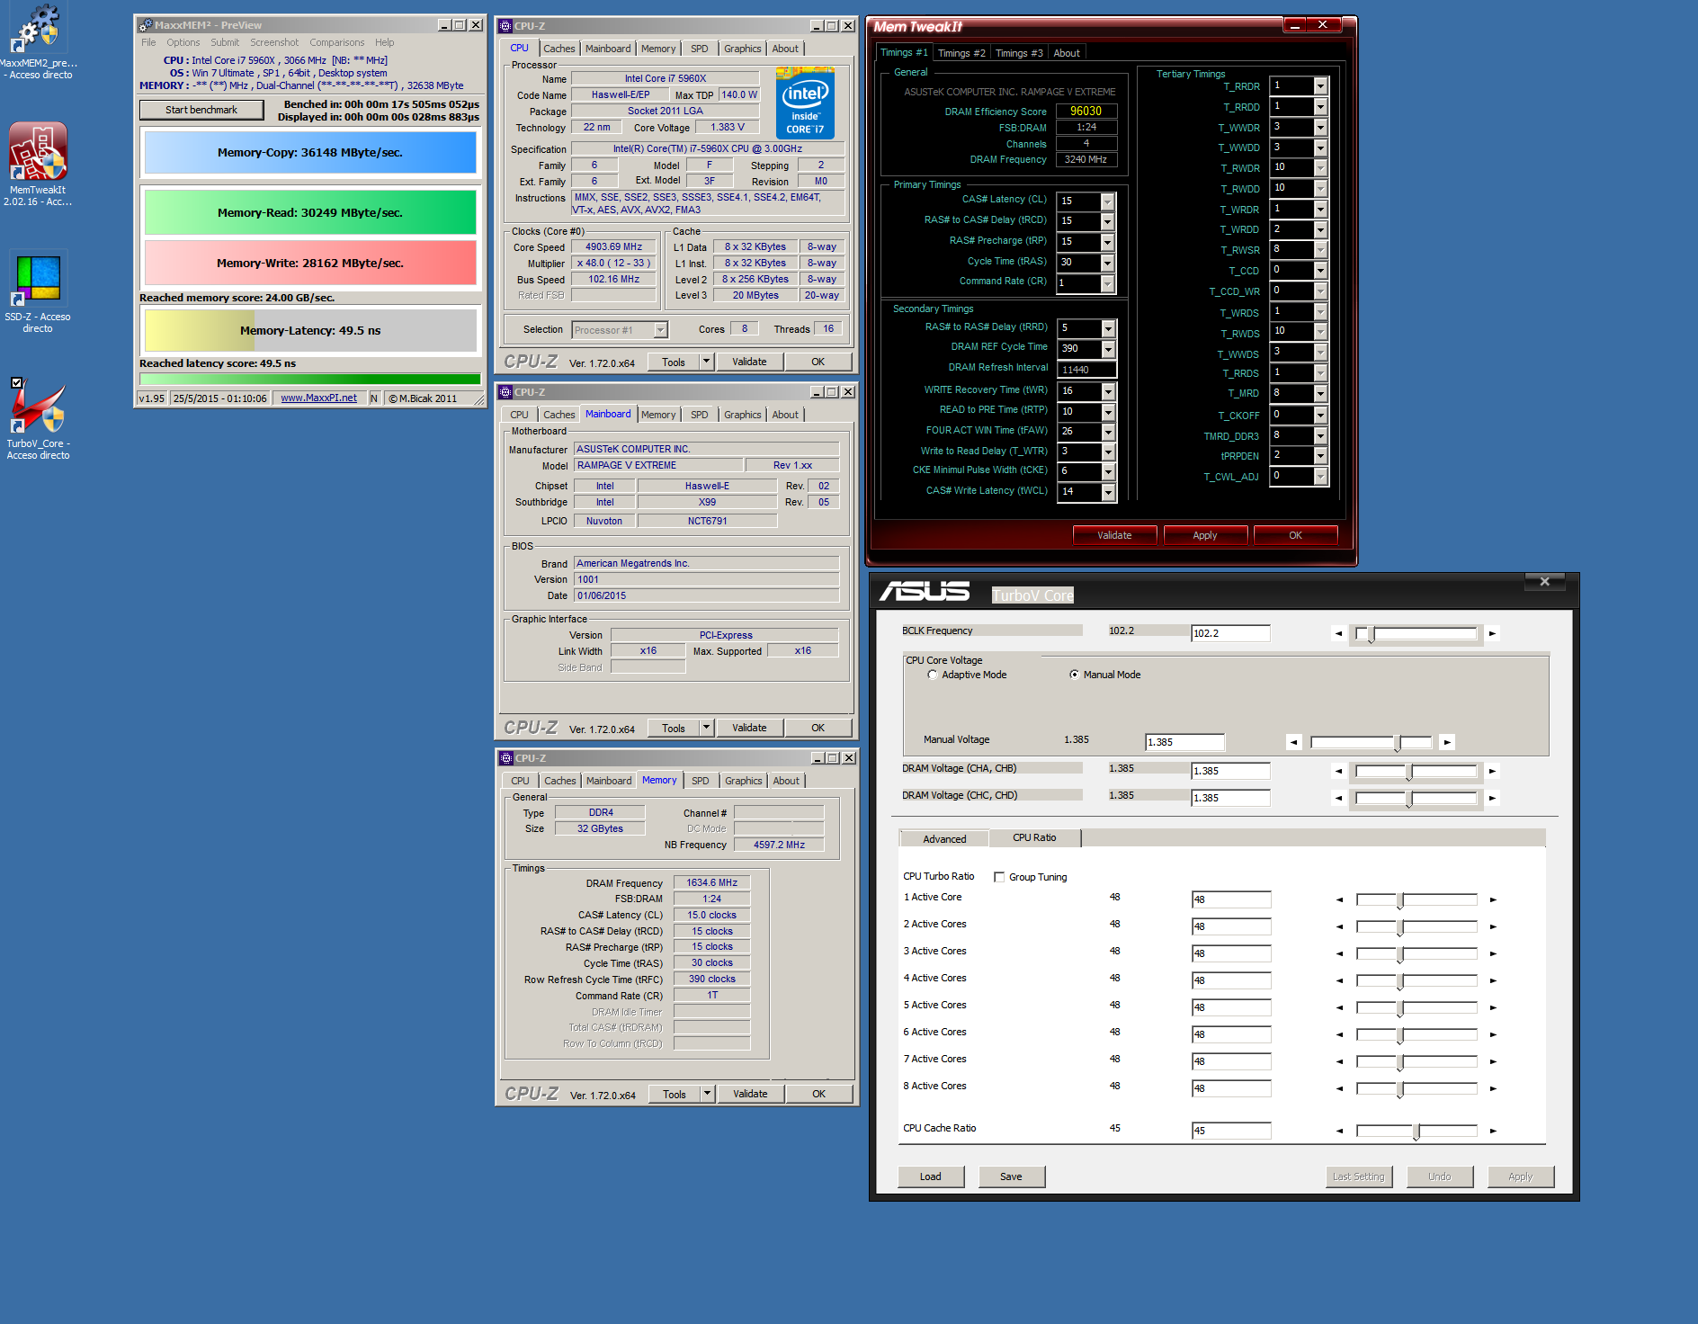The width and height of the screenshot is (1698, 1324).
Task: Click the ASUS logo in TurboV Core
Action: (925, 592)
